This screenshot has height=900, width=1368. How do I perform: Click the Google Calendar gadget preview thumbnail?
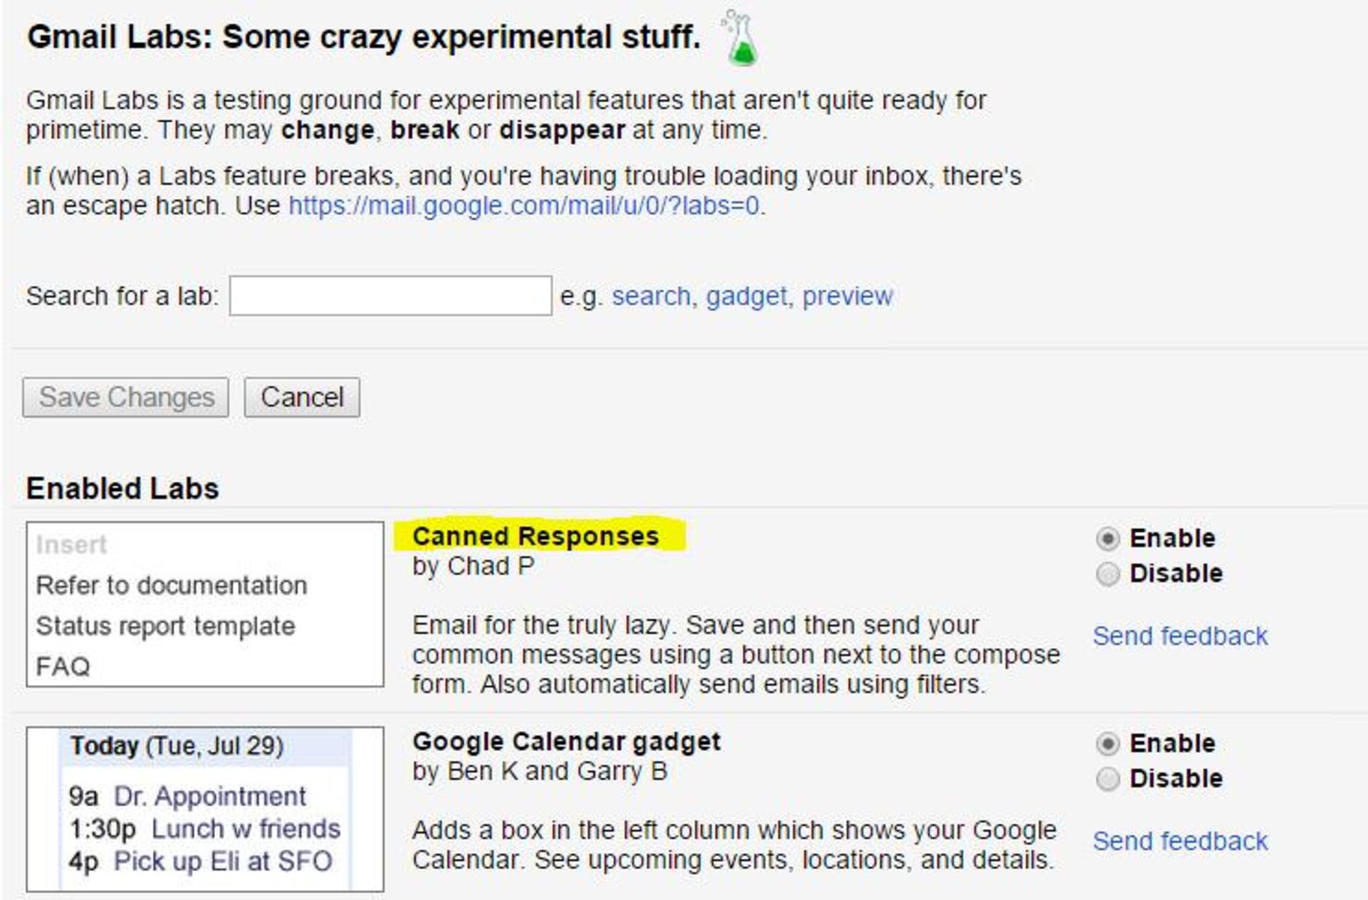coord(205,810)
